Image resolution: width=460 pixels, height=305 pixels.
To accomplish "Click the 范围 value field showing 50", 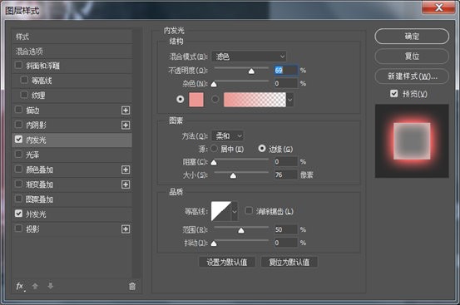I will 286,229.
